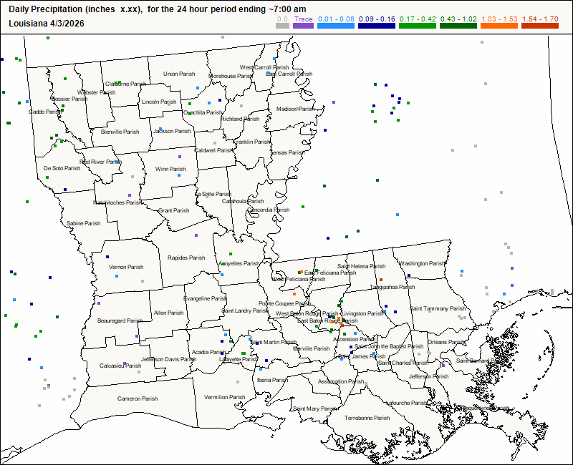Click the orange station marker in Tangipahoa Parish
This screenshot has height=465, width=573.
click(x=381, y=279)
